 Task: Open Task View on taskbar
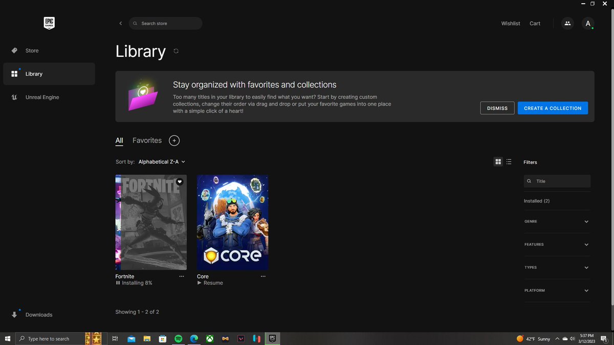[x=115, y=339]
